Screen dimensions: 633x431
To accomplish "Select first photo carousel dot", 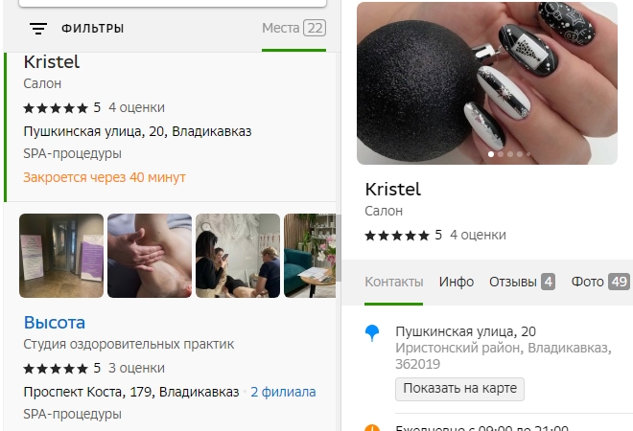I will pos(491,154).
